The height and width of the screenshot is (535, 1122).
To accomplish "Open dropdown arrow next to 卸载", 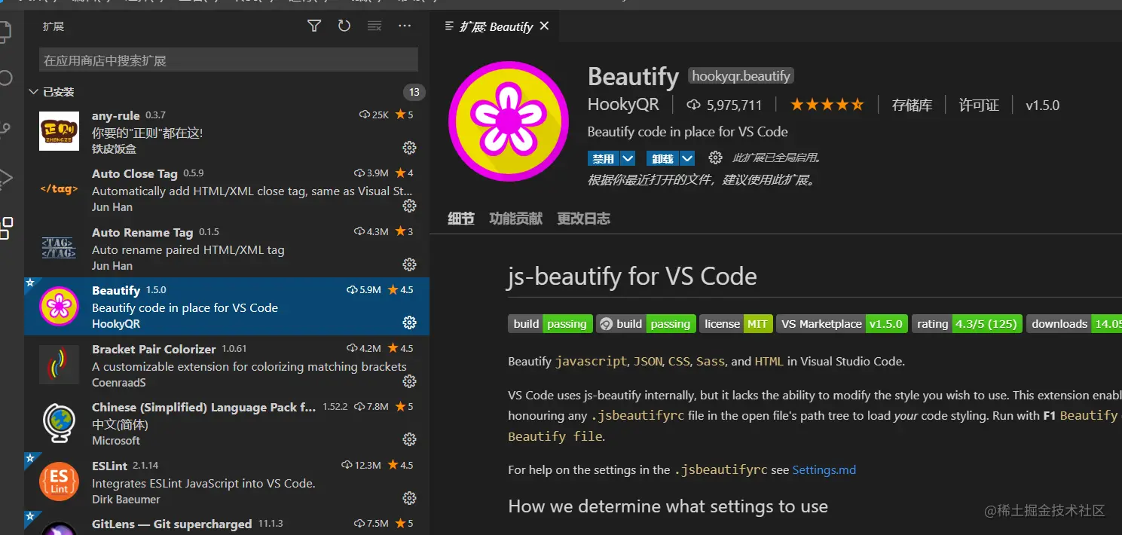I will (x=687, y=158).
